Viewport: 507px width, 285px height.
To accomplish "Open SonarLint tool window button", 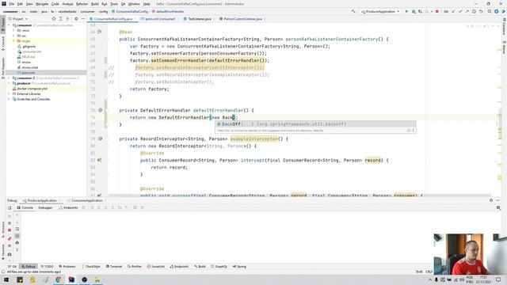I will click(156, 267).
